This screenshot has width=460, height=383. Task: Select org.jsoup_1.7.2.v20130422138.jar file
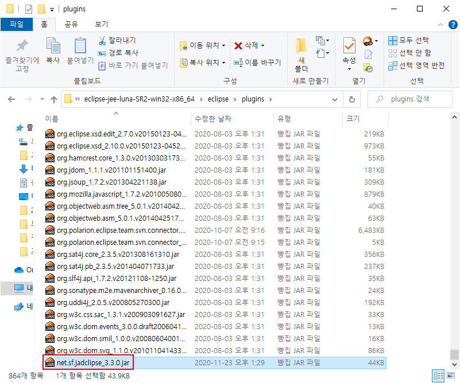tap(215, 182)
